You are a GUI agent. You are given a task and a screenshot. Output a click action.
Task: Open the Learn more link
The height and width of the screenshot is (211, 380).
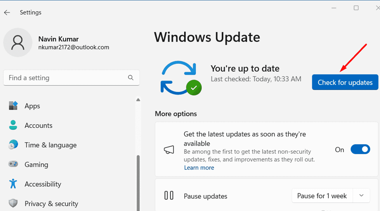[199, 168]
